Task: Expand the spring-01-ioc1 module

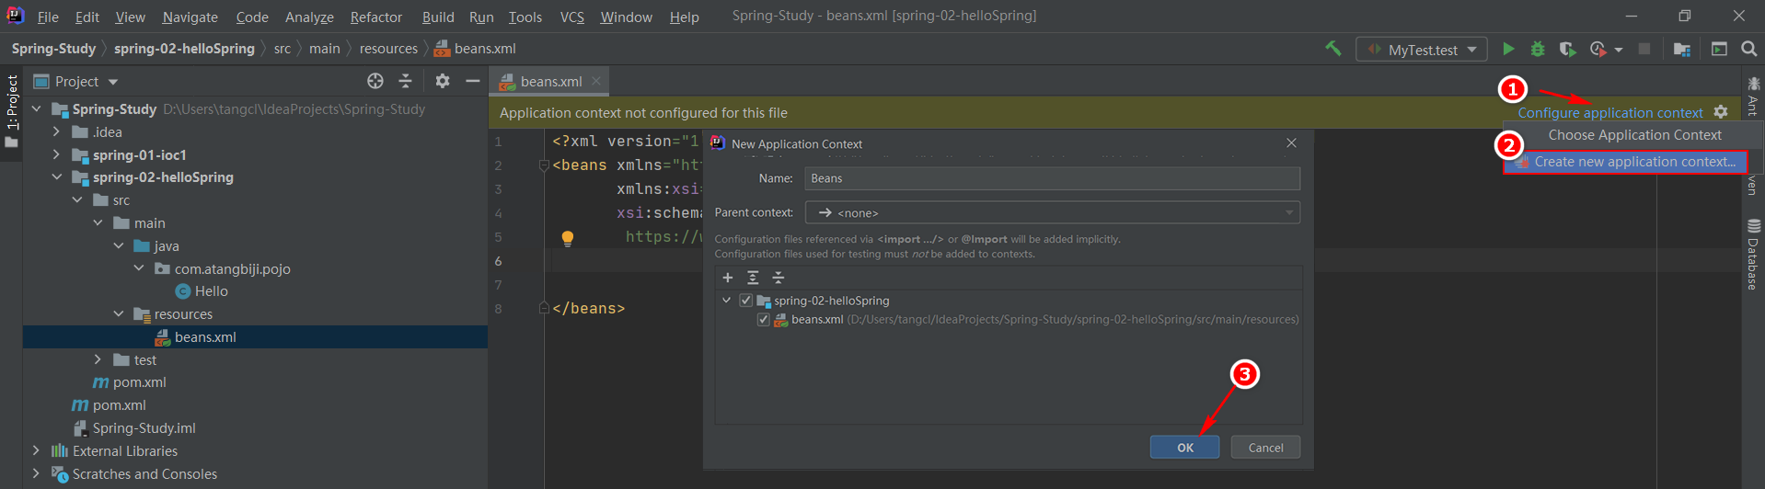Action: click(x=56, y=154)
